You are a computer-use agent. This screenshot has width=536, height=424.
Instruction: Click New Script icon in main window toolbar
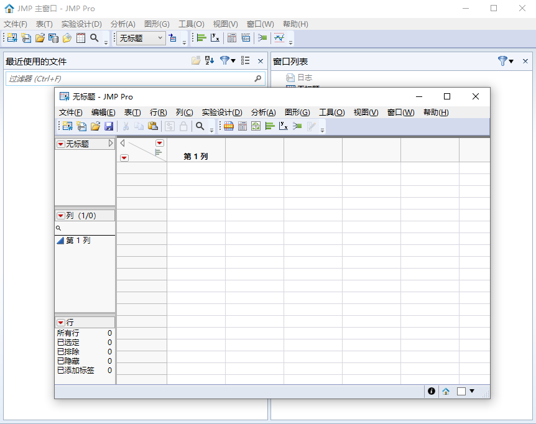click(26, 38)
